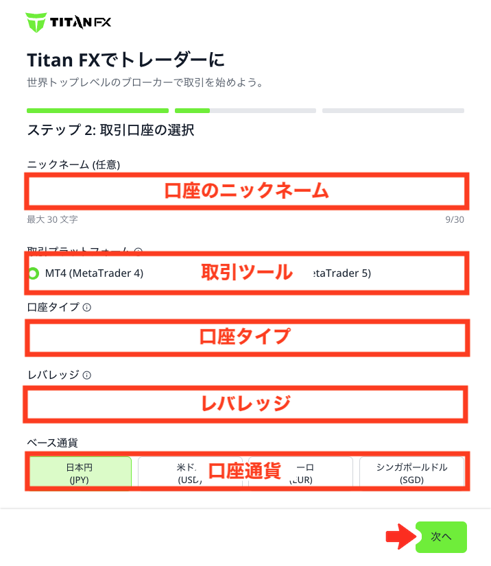Click the first completed progress bar segment
491x566 pixels.
[97, 111]
